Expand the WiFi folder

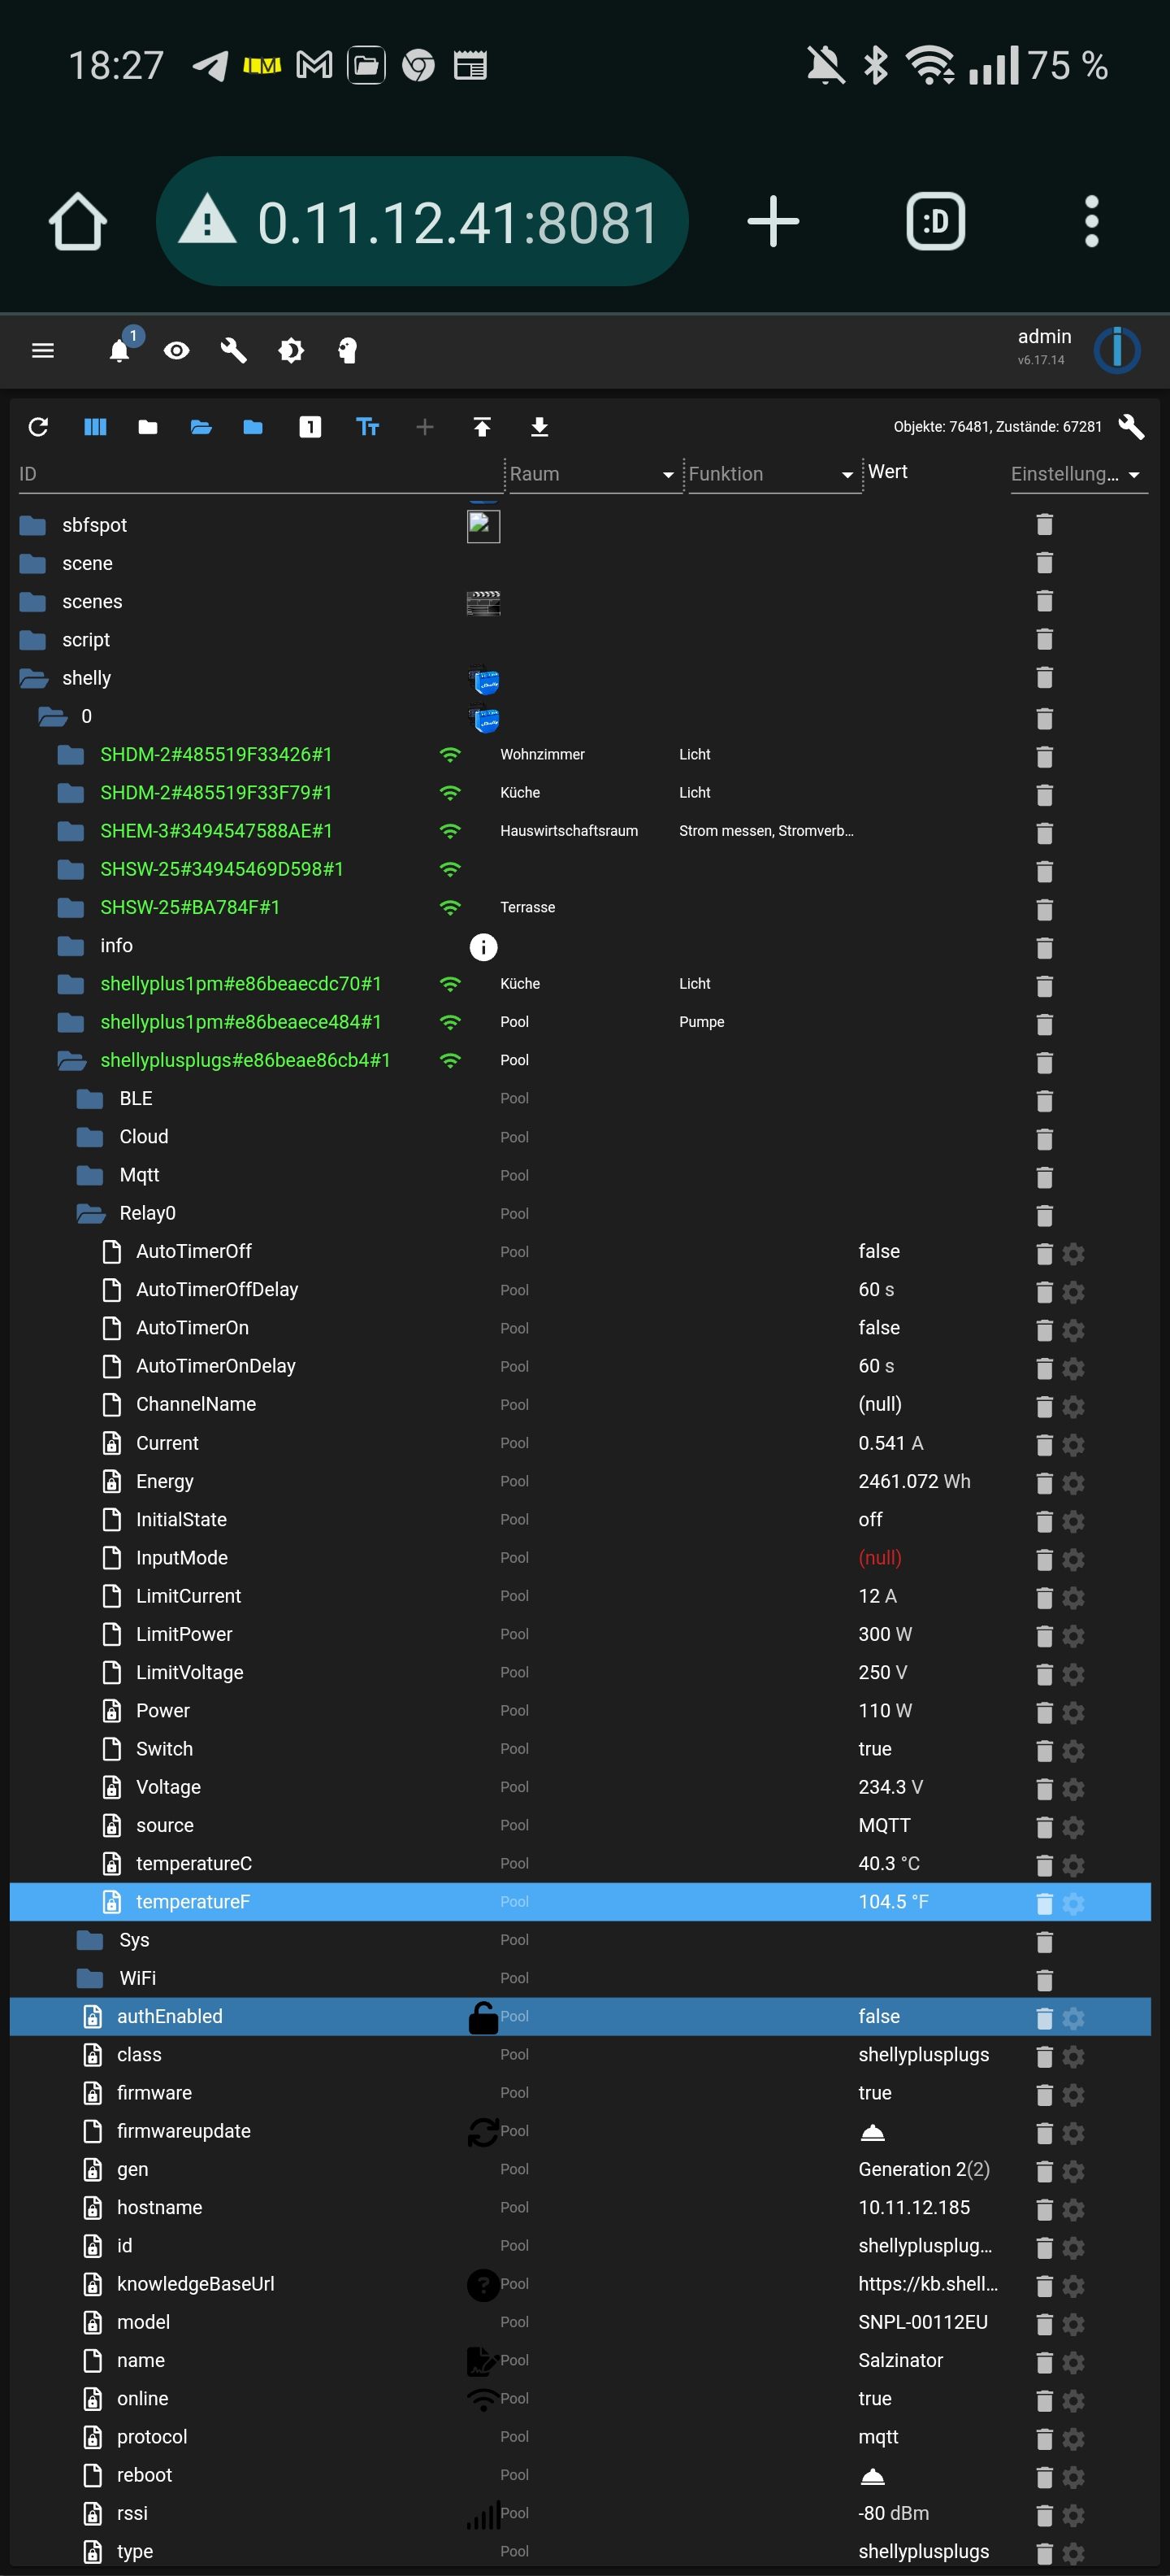point(90,1978)
